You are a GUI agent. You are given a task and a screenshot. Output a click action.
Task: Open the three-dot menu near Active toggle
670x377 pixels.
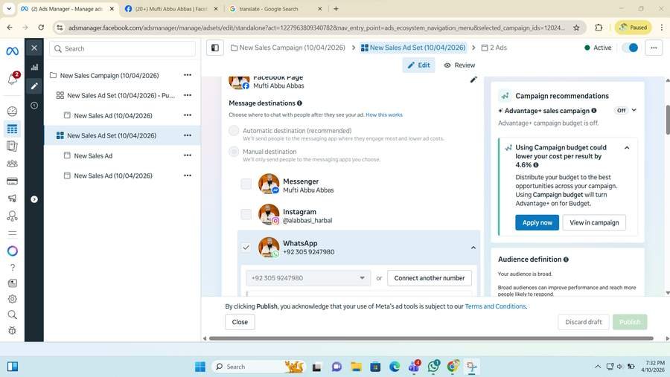point(654,48)
